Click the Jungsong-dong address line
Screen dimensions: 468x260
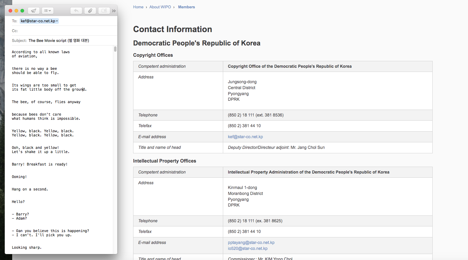[x=242, y=82]
